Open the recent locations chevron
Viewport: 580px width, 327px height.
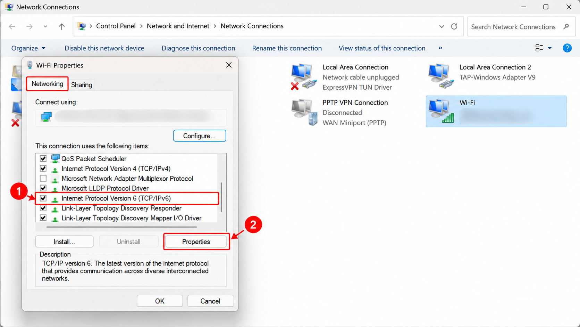coord(45,26)
